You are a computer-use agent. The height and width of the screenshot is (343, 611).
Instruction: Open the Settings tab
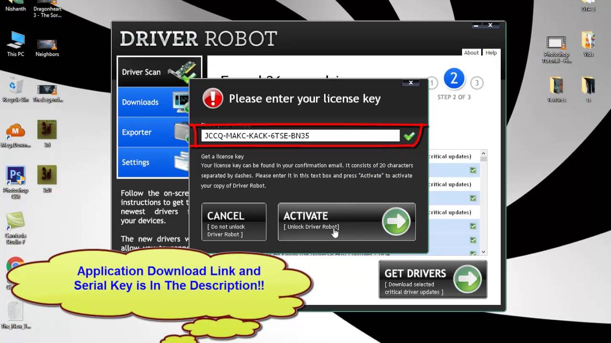[154, 162]
